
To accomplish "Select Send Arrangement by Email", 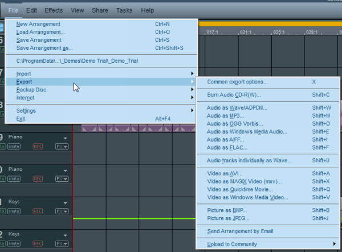I will (240, 231).
